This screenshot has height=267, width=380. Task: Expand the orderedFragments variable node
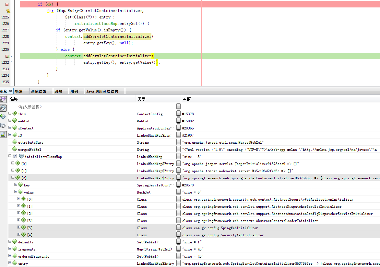pos(10,256)
